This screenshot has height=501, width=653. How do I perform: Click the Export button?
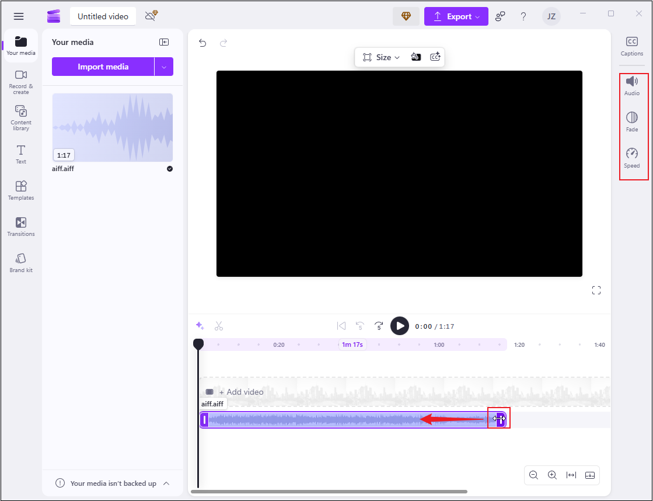456,16
